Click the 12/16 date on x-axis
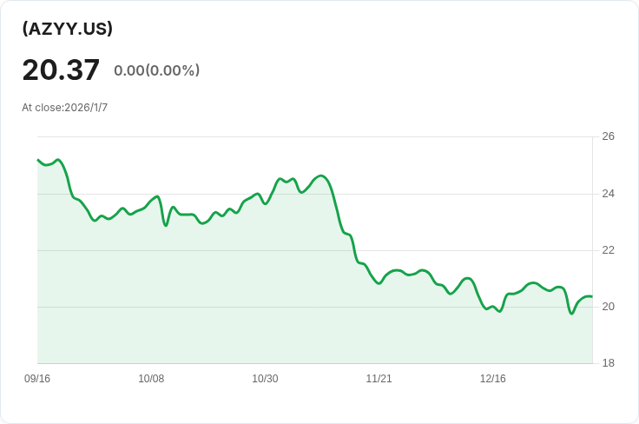The height and width of the screenshot is (424, 639). pos(492,379)
